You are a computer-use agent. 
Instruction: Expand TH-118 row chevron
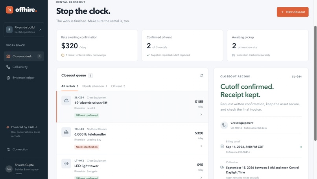pyautogui.click(x=201, y=146)
